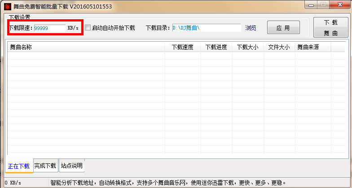Click the 下载进度 column header
Viewport: 352px width, 188px height.
click(216, 47)
